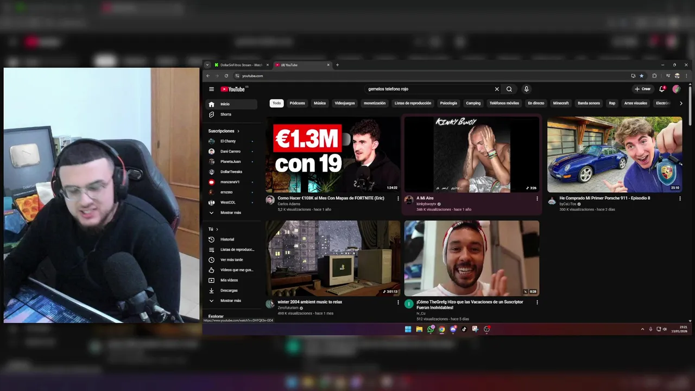Open options menu for Como Hacer €108K video
This screenshot has width=695, height=391.
[398, 199]
